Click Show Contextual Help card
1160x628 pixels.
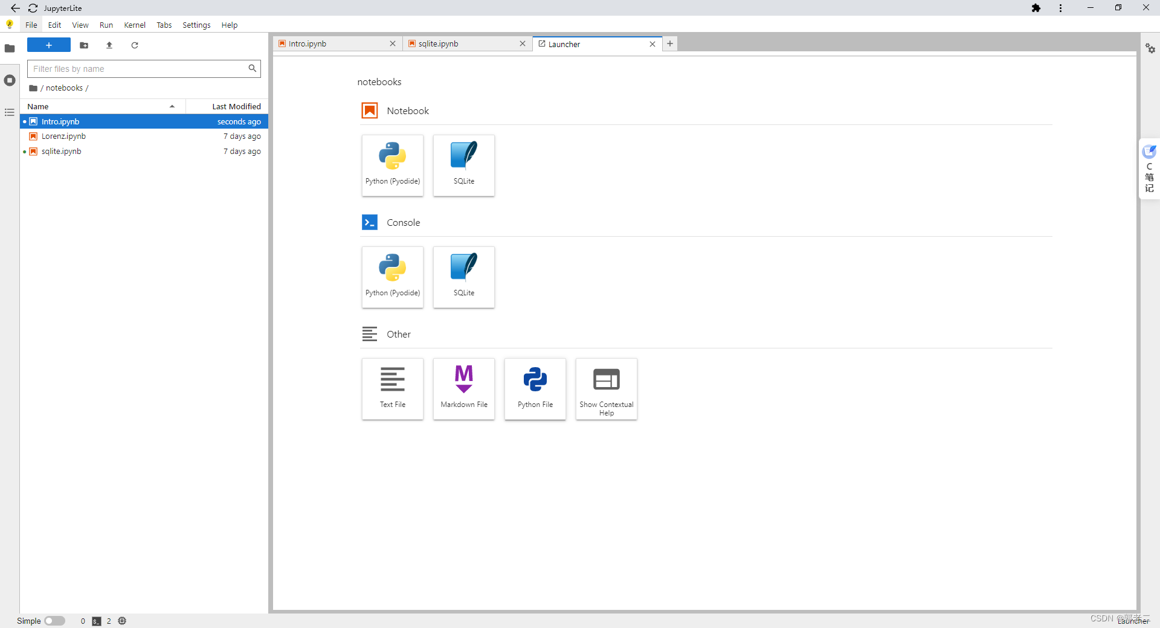(x=607, y=389)
